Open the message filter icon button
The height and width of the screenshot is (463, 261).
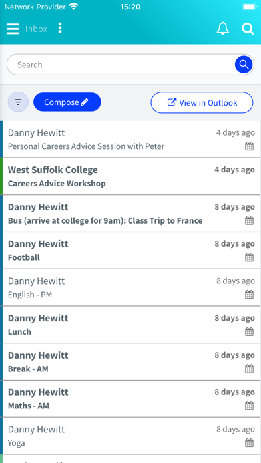pos(18,102)
